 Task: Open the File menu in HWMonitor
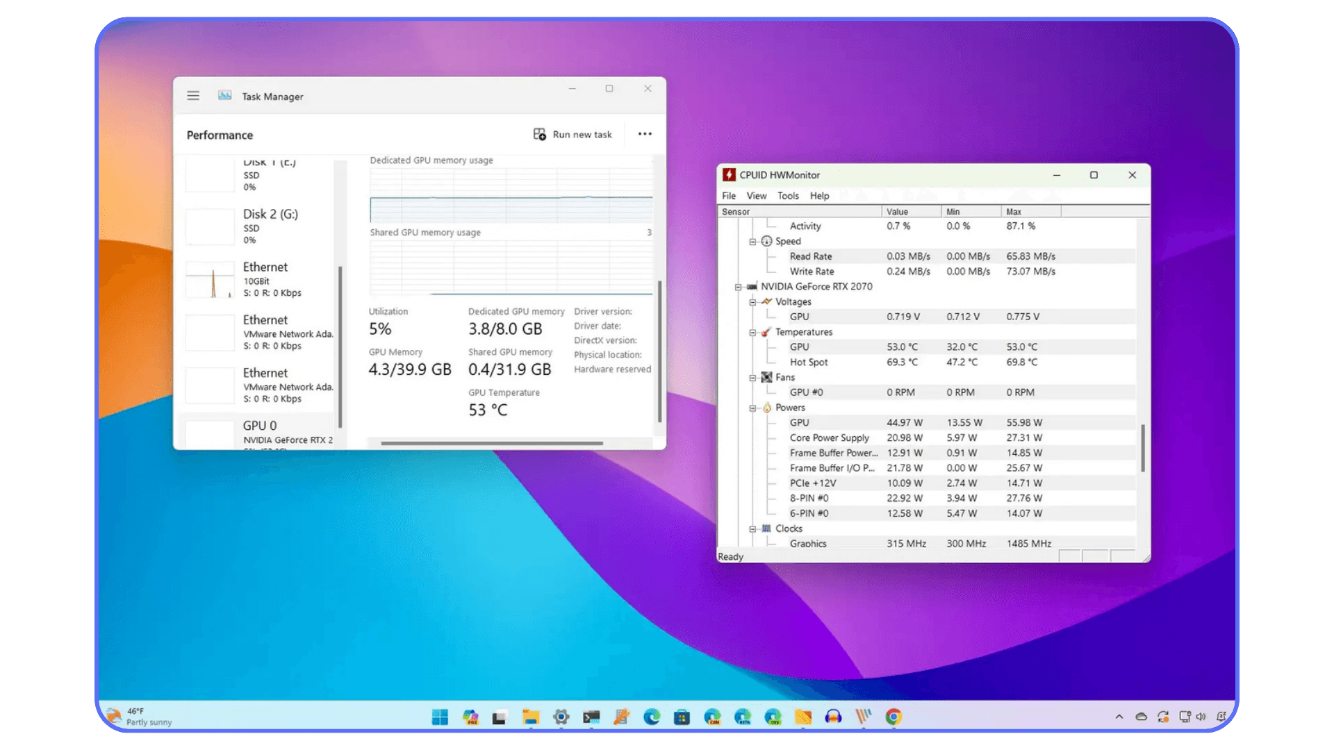[729, 196]
